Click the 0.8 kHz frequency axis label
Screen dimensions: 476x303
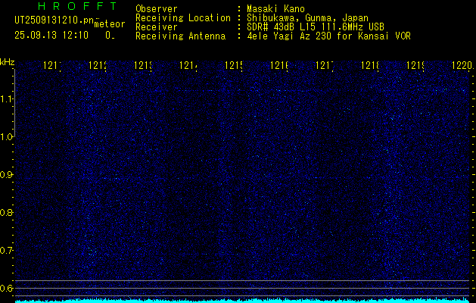click(x=7, y=212)
